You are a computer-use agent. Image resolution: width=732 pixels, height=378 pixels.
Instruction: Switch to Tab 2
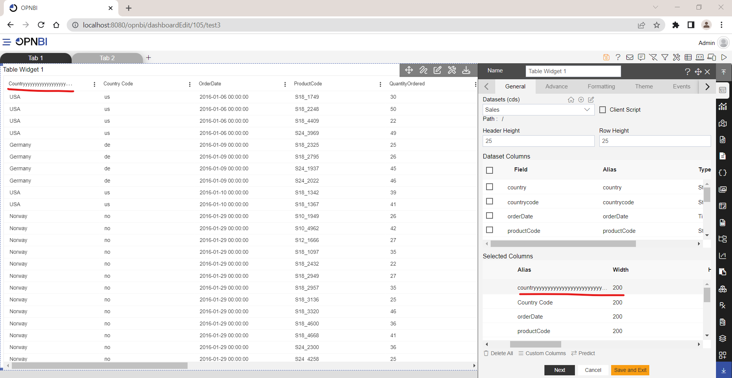click(107, 58)
